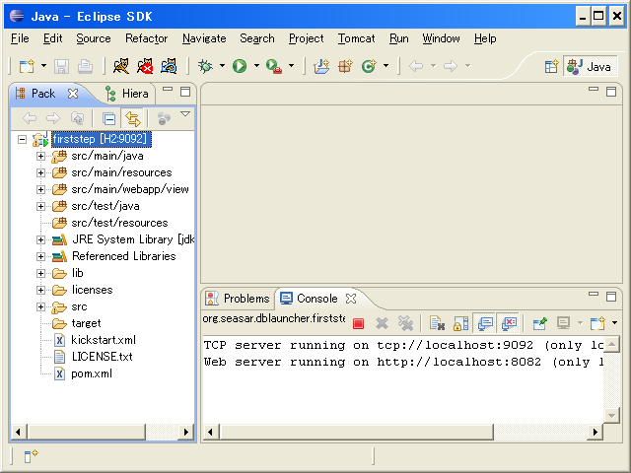Select the Java perspective button
Image resolution: width=631 pixels, height=473 pixels.
pos(590,66)
